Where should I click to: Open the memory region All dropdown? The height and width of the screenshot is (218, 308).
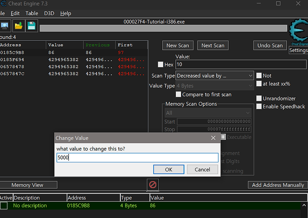pyautogui.click(x=208, y=113)
